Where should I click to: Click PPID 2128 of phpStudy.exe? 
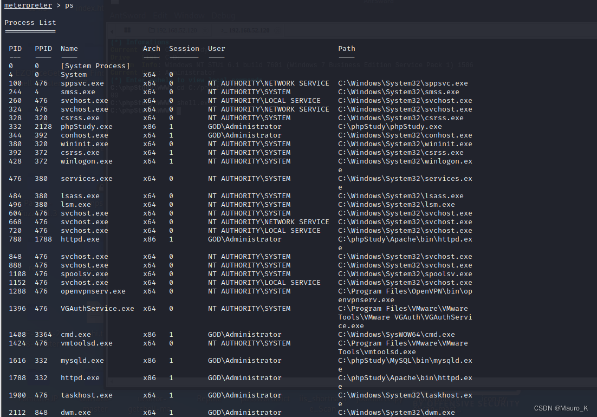tap(43, 127)
